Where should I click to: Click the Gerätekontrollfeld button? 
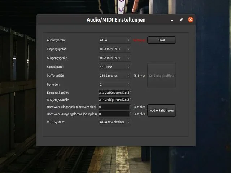pos(162,76)
